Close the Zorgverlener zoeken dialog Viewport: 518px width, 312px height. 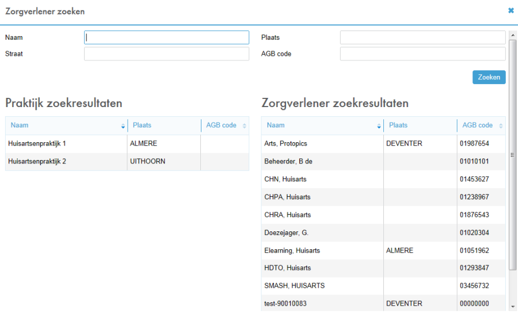511,10
